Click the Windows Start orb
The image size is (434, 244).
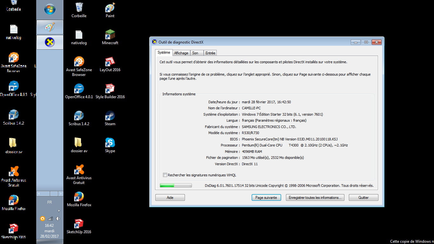pos(50,9)
